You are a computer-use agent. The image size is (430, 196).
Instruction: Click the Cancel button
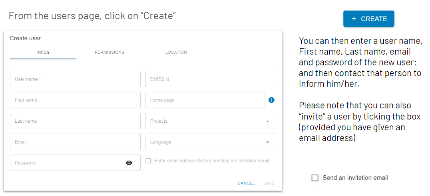pos(246,183)
